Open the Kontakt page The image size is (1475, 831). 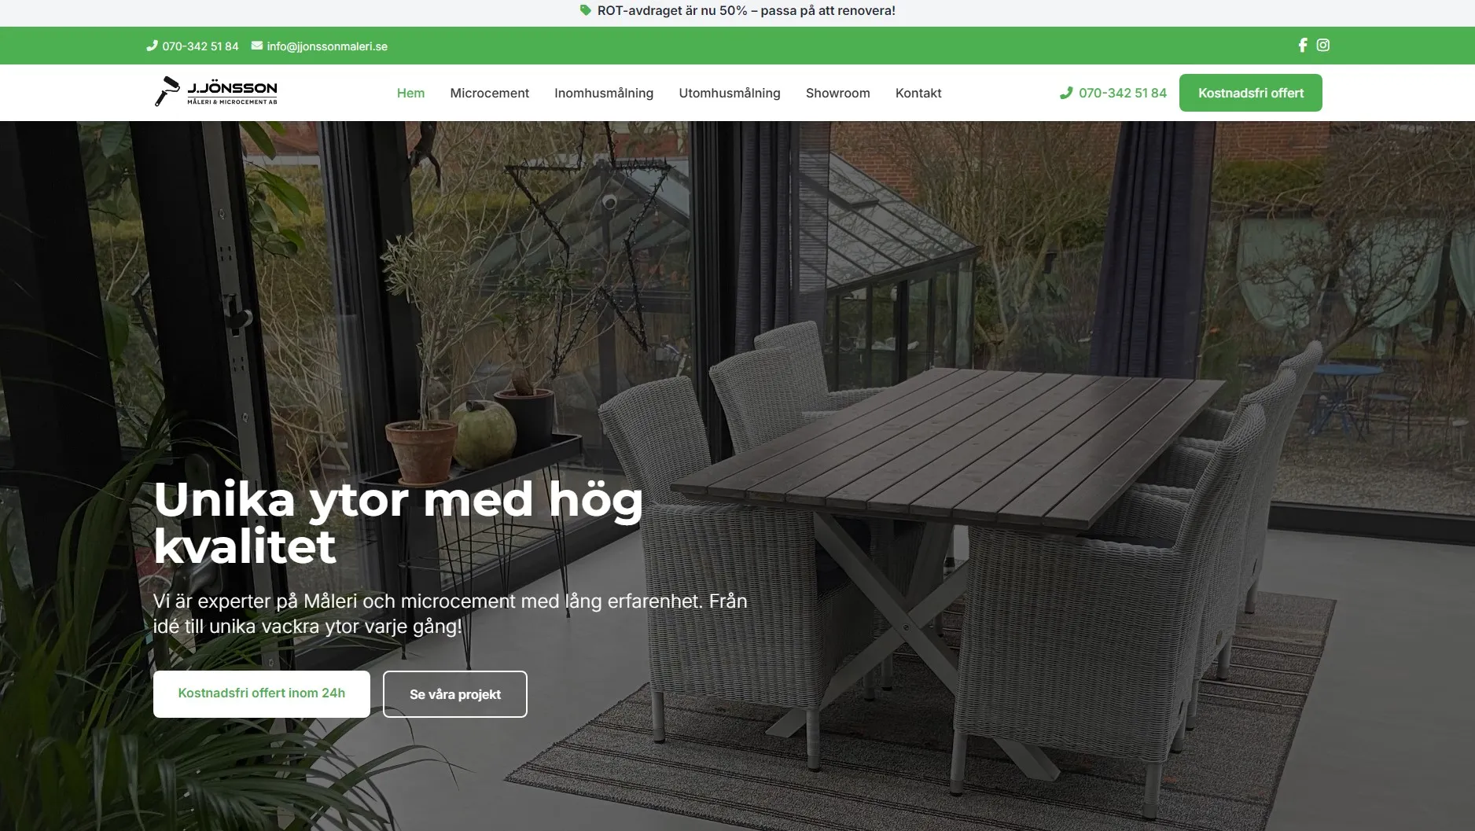click(x=918, y=93)
